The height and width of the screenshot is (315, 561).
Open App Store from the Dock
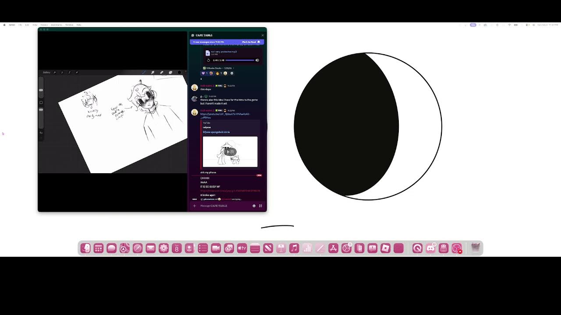(x=333, y=248)
